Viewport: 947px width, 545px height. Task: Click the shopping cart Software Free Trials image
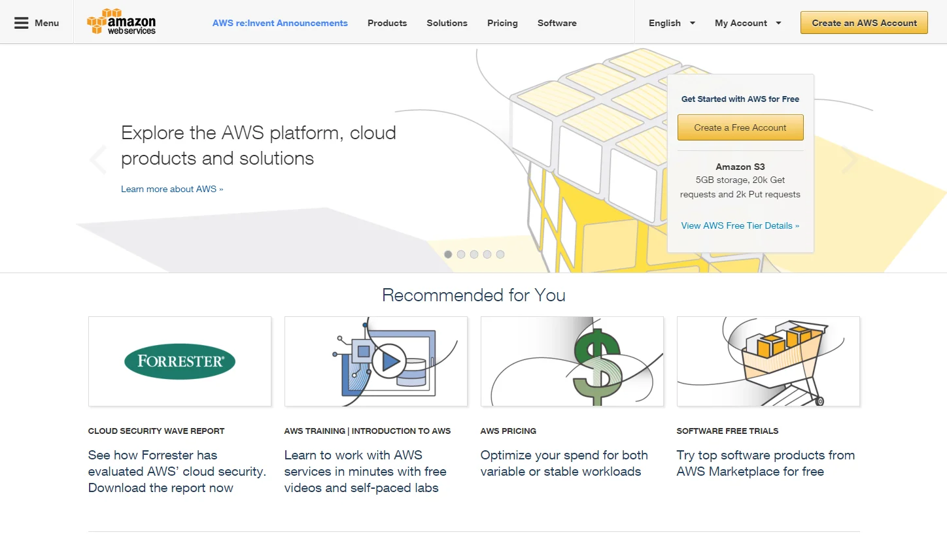[768, 361]
